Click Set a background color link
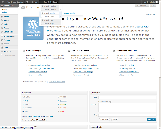161x129 pixels. click(x=128, y=69)
